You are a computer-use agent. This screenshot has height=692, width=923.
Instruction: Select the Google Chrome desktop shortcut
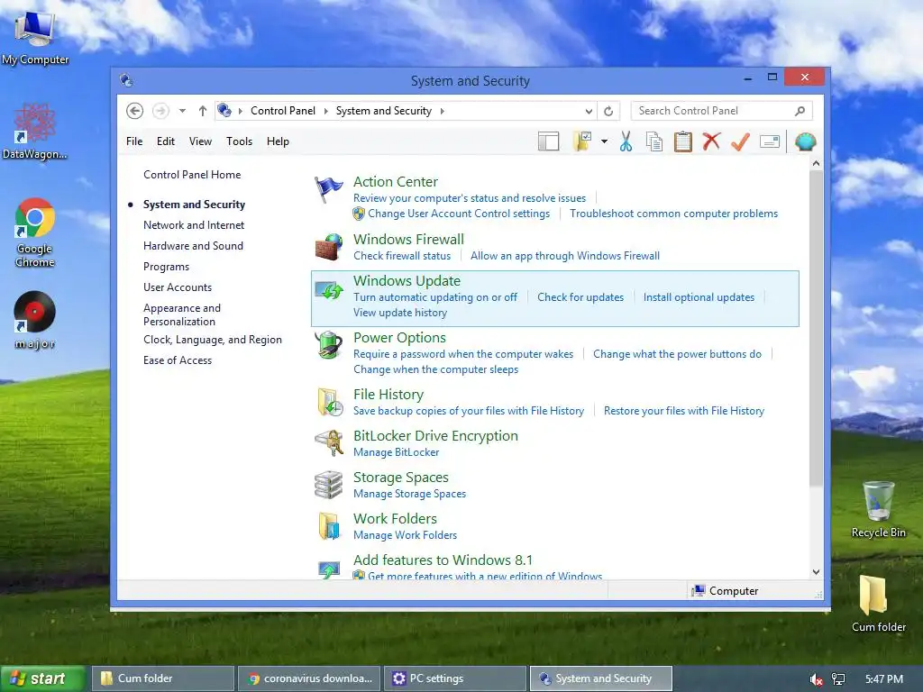[x=35, y=233]
